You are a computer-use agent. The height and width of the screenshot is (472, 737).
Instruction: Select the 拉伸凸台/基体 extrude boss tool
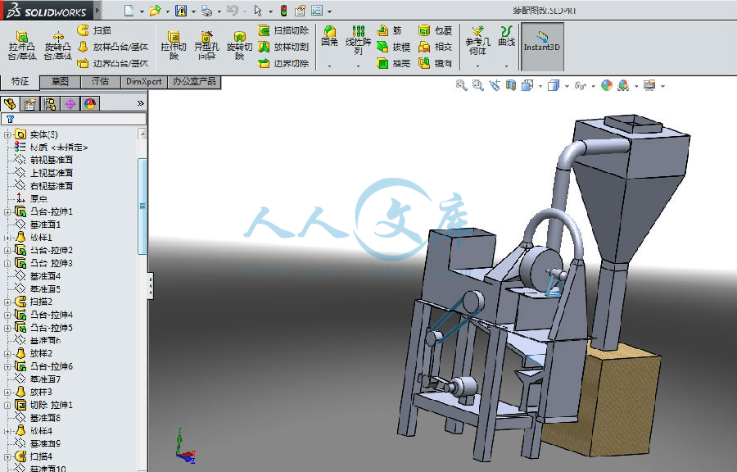tap(21, 45)
